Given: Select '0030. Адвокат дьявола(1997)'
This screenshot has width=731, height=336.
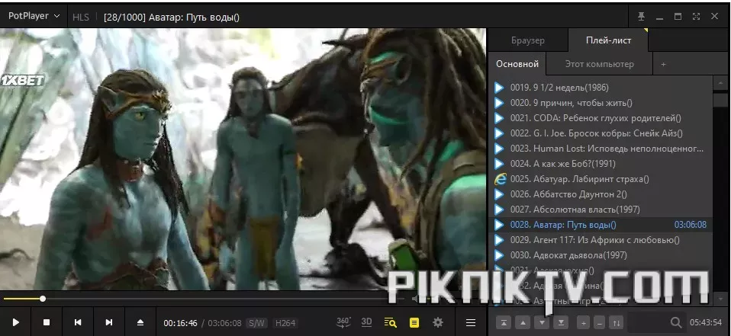Looking at the screenshot, I should click(x=601, y=255).
